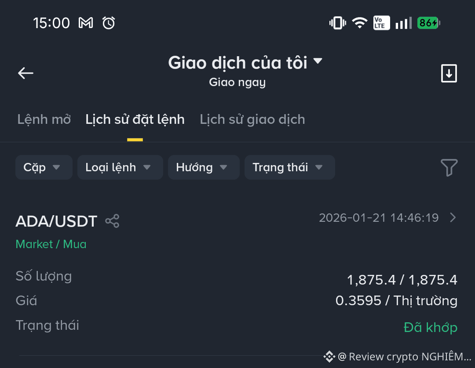
Task: Open the Loại lệnh dropdown
Action: 120,167
